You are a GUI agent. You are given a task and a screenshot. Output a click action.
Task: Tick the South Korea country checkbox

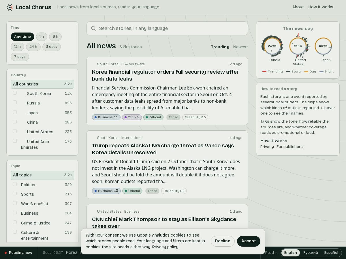(15, 93)
